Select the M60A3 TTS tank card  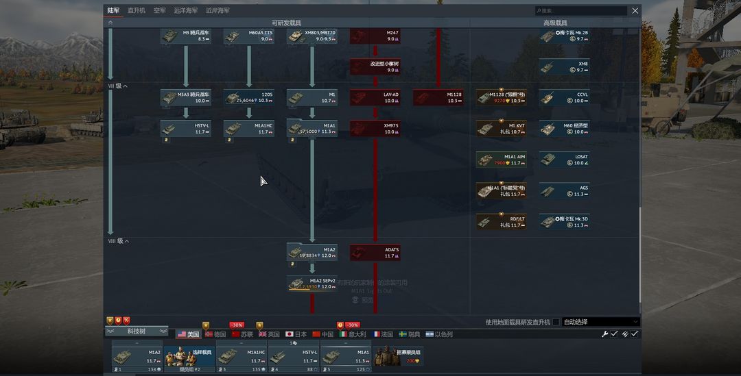click(249, 36)
